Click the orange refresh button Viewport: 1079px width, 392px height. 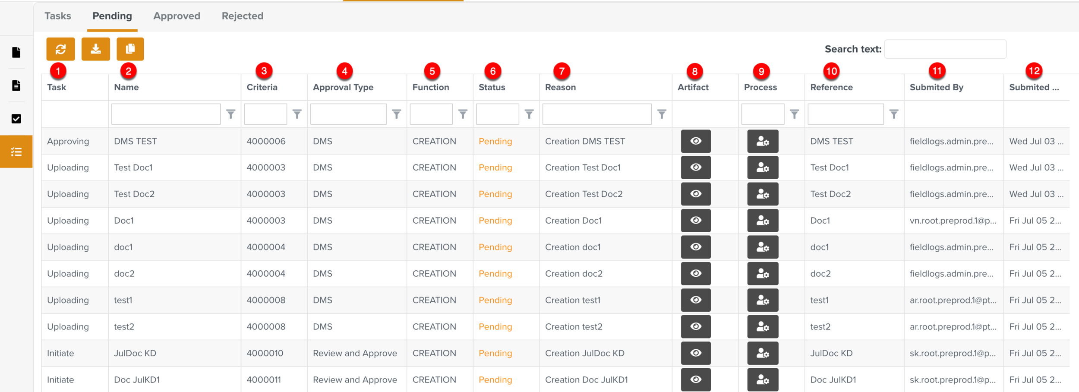pos(60,49)
